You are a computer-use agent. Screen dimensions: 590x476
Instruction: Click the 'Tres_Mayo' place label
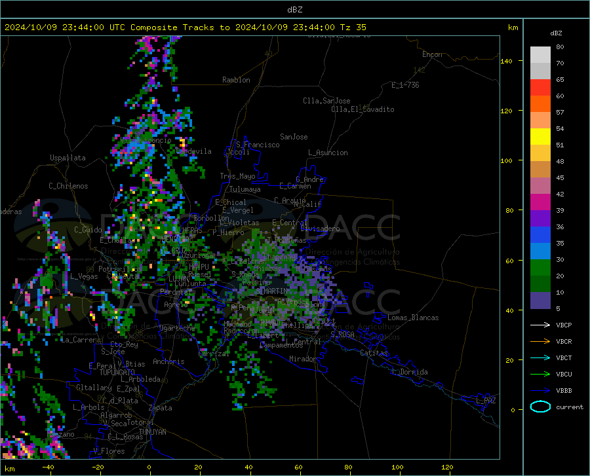point(237,176)
